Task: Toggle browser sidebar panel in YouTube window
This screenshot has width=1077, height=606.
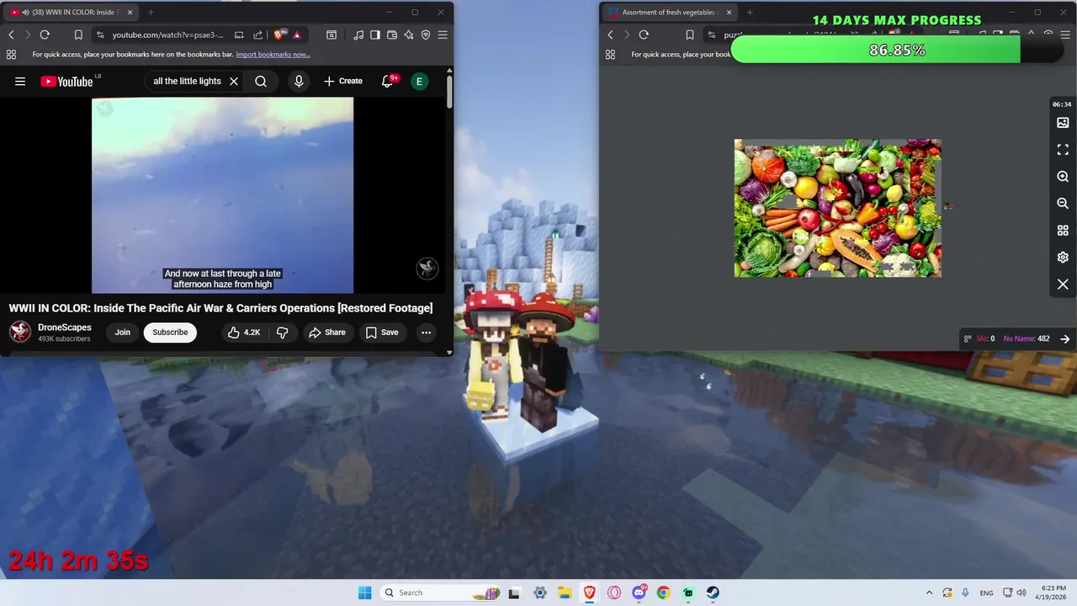Action: (375, 35)
